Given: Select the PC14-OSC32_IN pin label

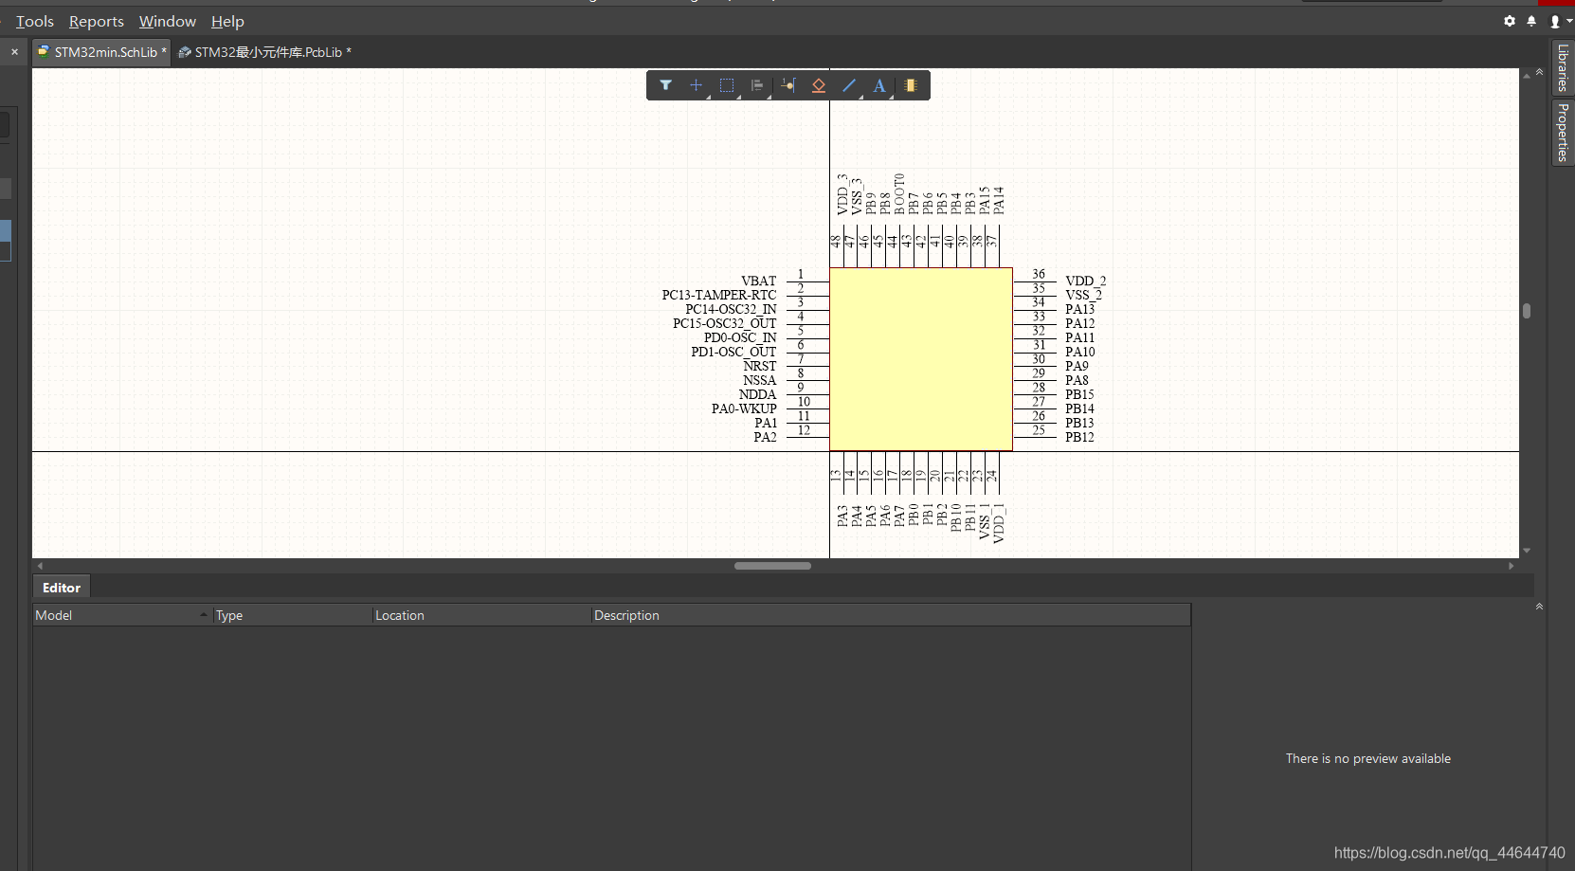Looking at the screenshot, I should coord(731,310).
